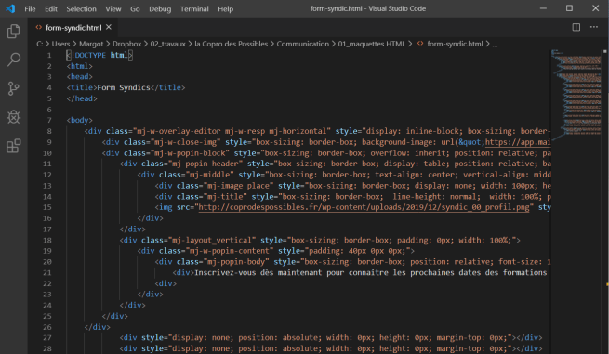Click the 'mj-image_place' class value
This screenshot has height=354, width=609.
pos(238,186)
